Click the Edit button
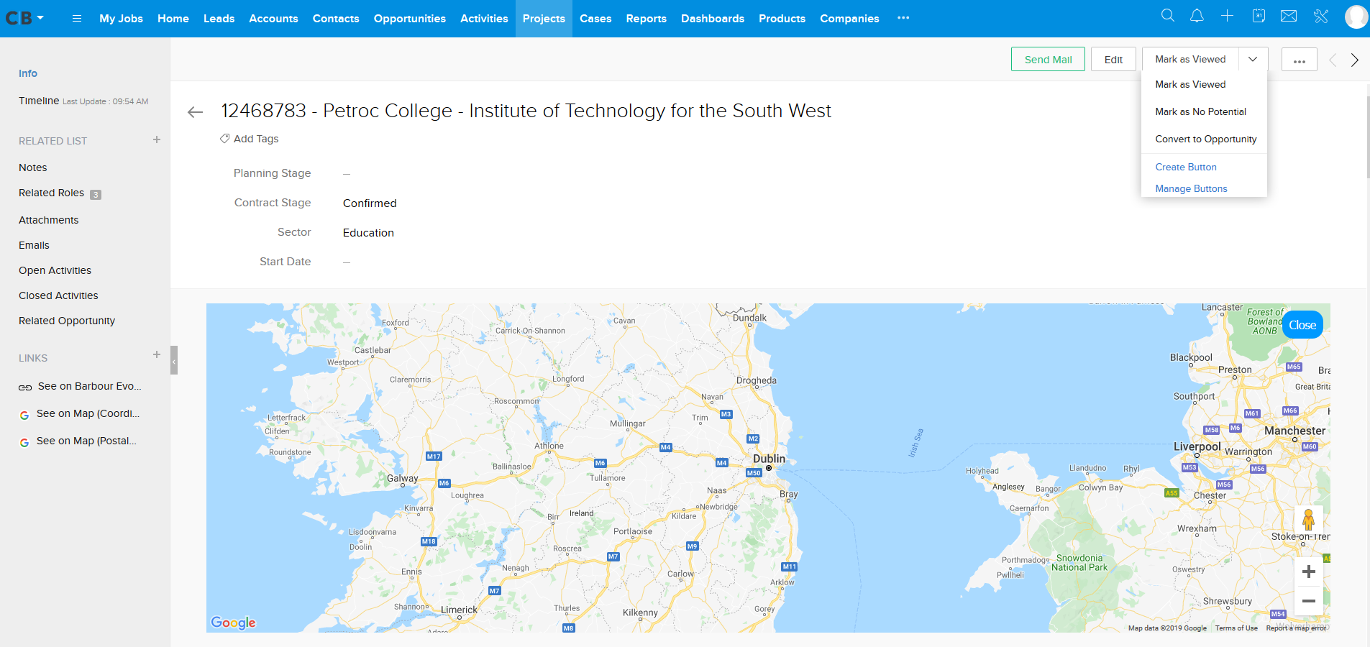The width and height of the screenshot is (1370, 647). click(x=1113, y=60)
